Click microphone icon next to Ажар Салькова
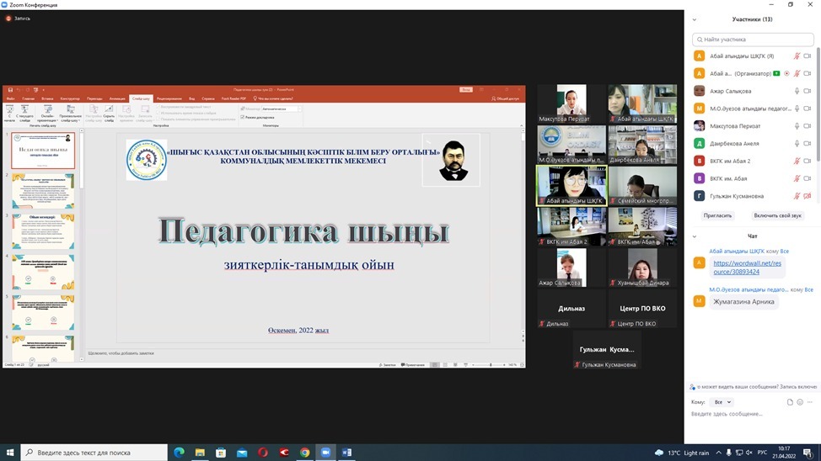Viewport: 821px width, 461px height. [797, 91]
